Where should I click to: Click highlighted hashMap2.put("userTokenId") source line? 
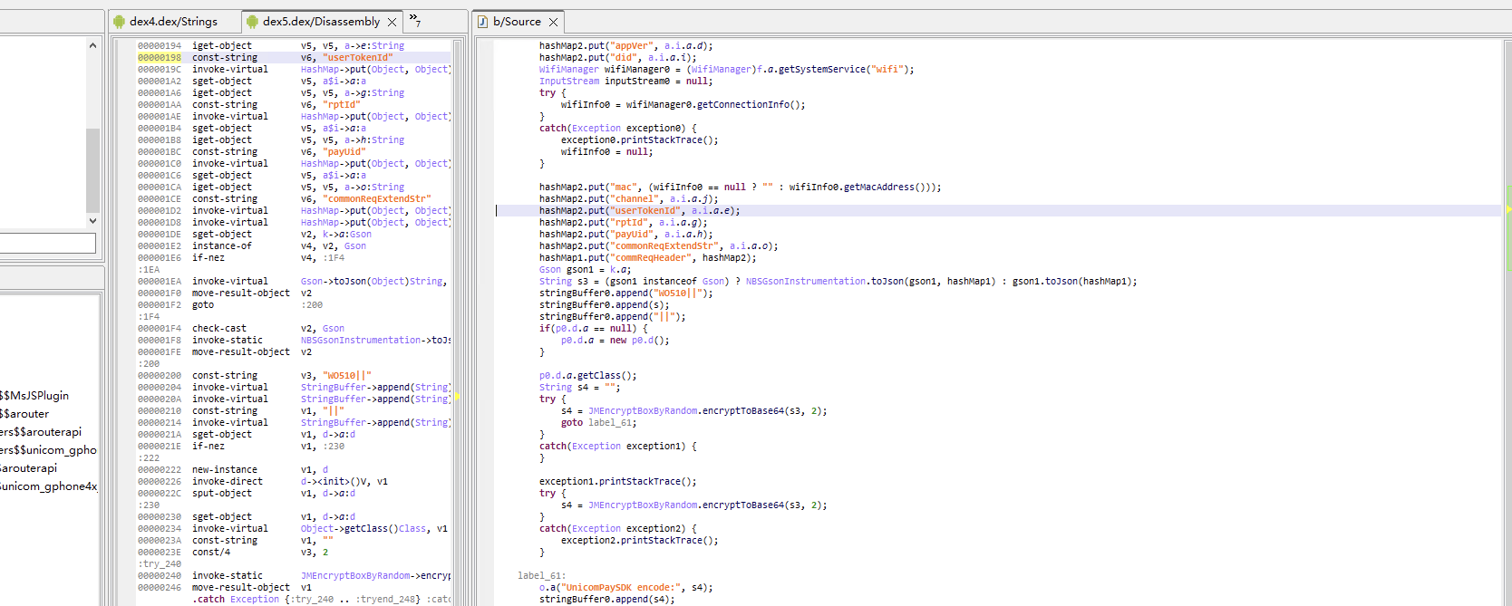[x=639, y=210]
